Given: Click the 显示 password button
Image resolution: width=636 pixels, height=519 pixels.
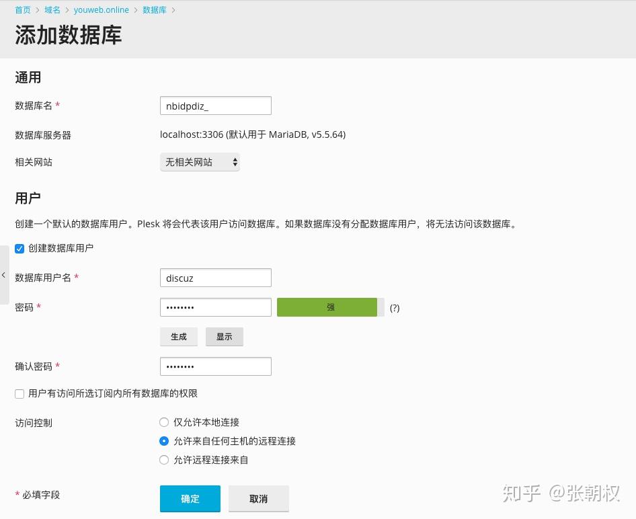Looking at the screenshot, I should point(225,337).
